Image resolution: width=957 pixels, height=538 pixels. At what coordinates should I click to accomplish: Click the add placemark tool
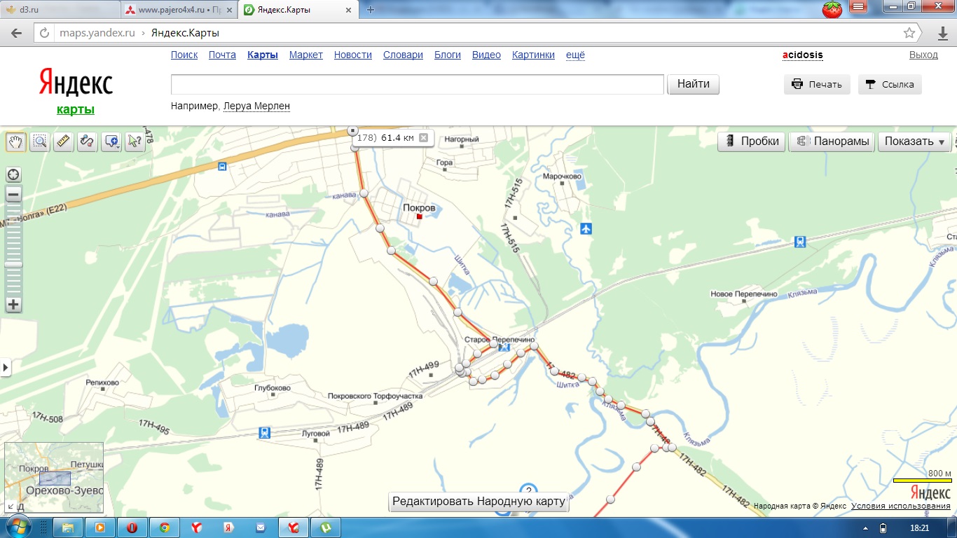click(111, 142)
